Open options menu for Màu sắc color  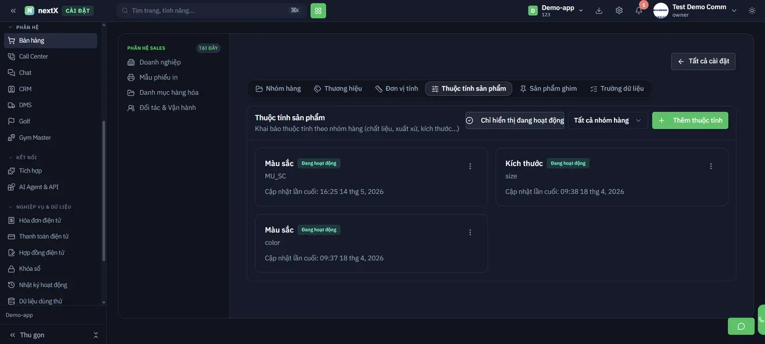[470, 232]
